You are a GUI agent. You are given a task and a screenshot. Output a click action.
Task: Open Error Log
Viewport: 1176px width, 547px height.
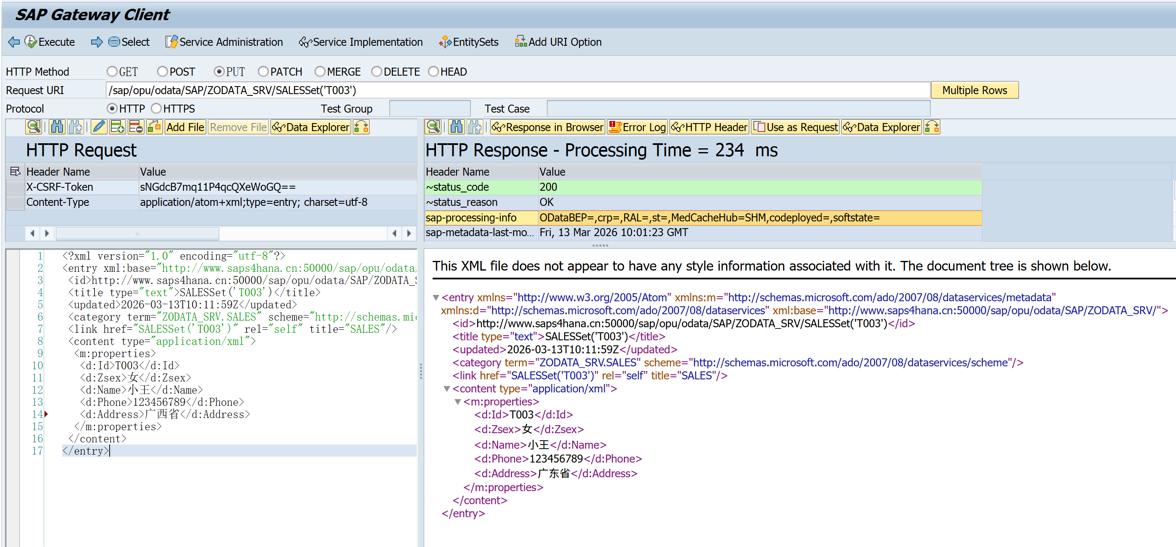click(637, 127)
